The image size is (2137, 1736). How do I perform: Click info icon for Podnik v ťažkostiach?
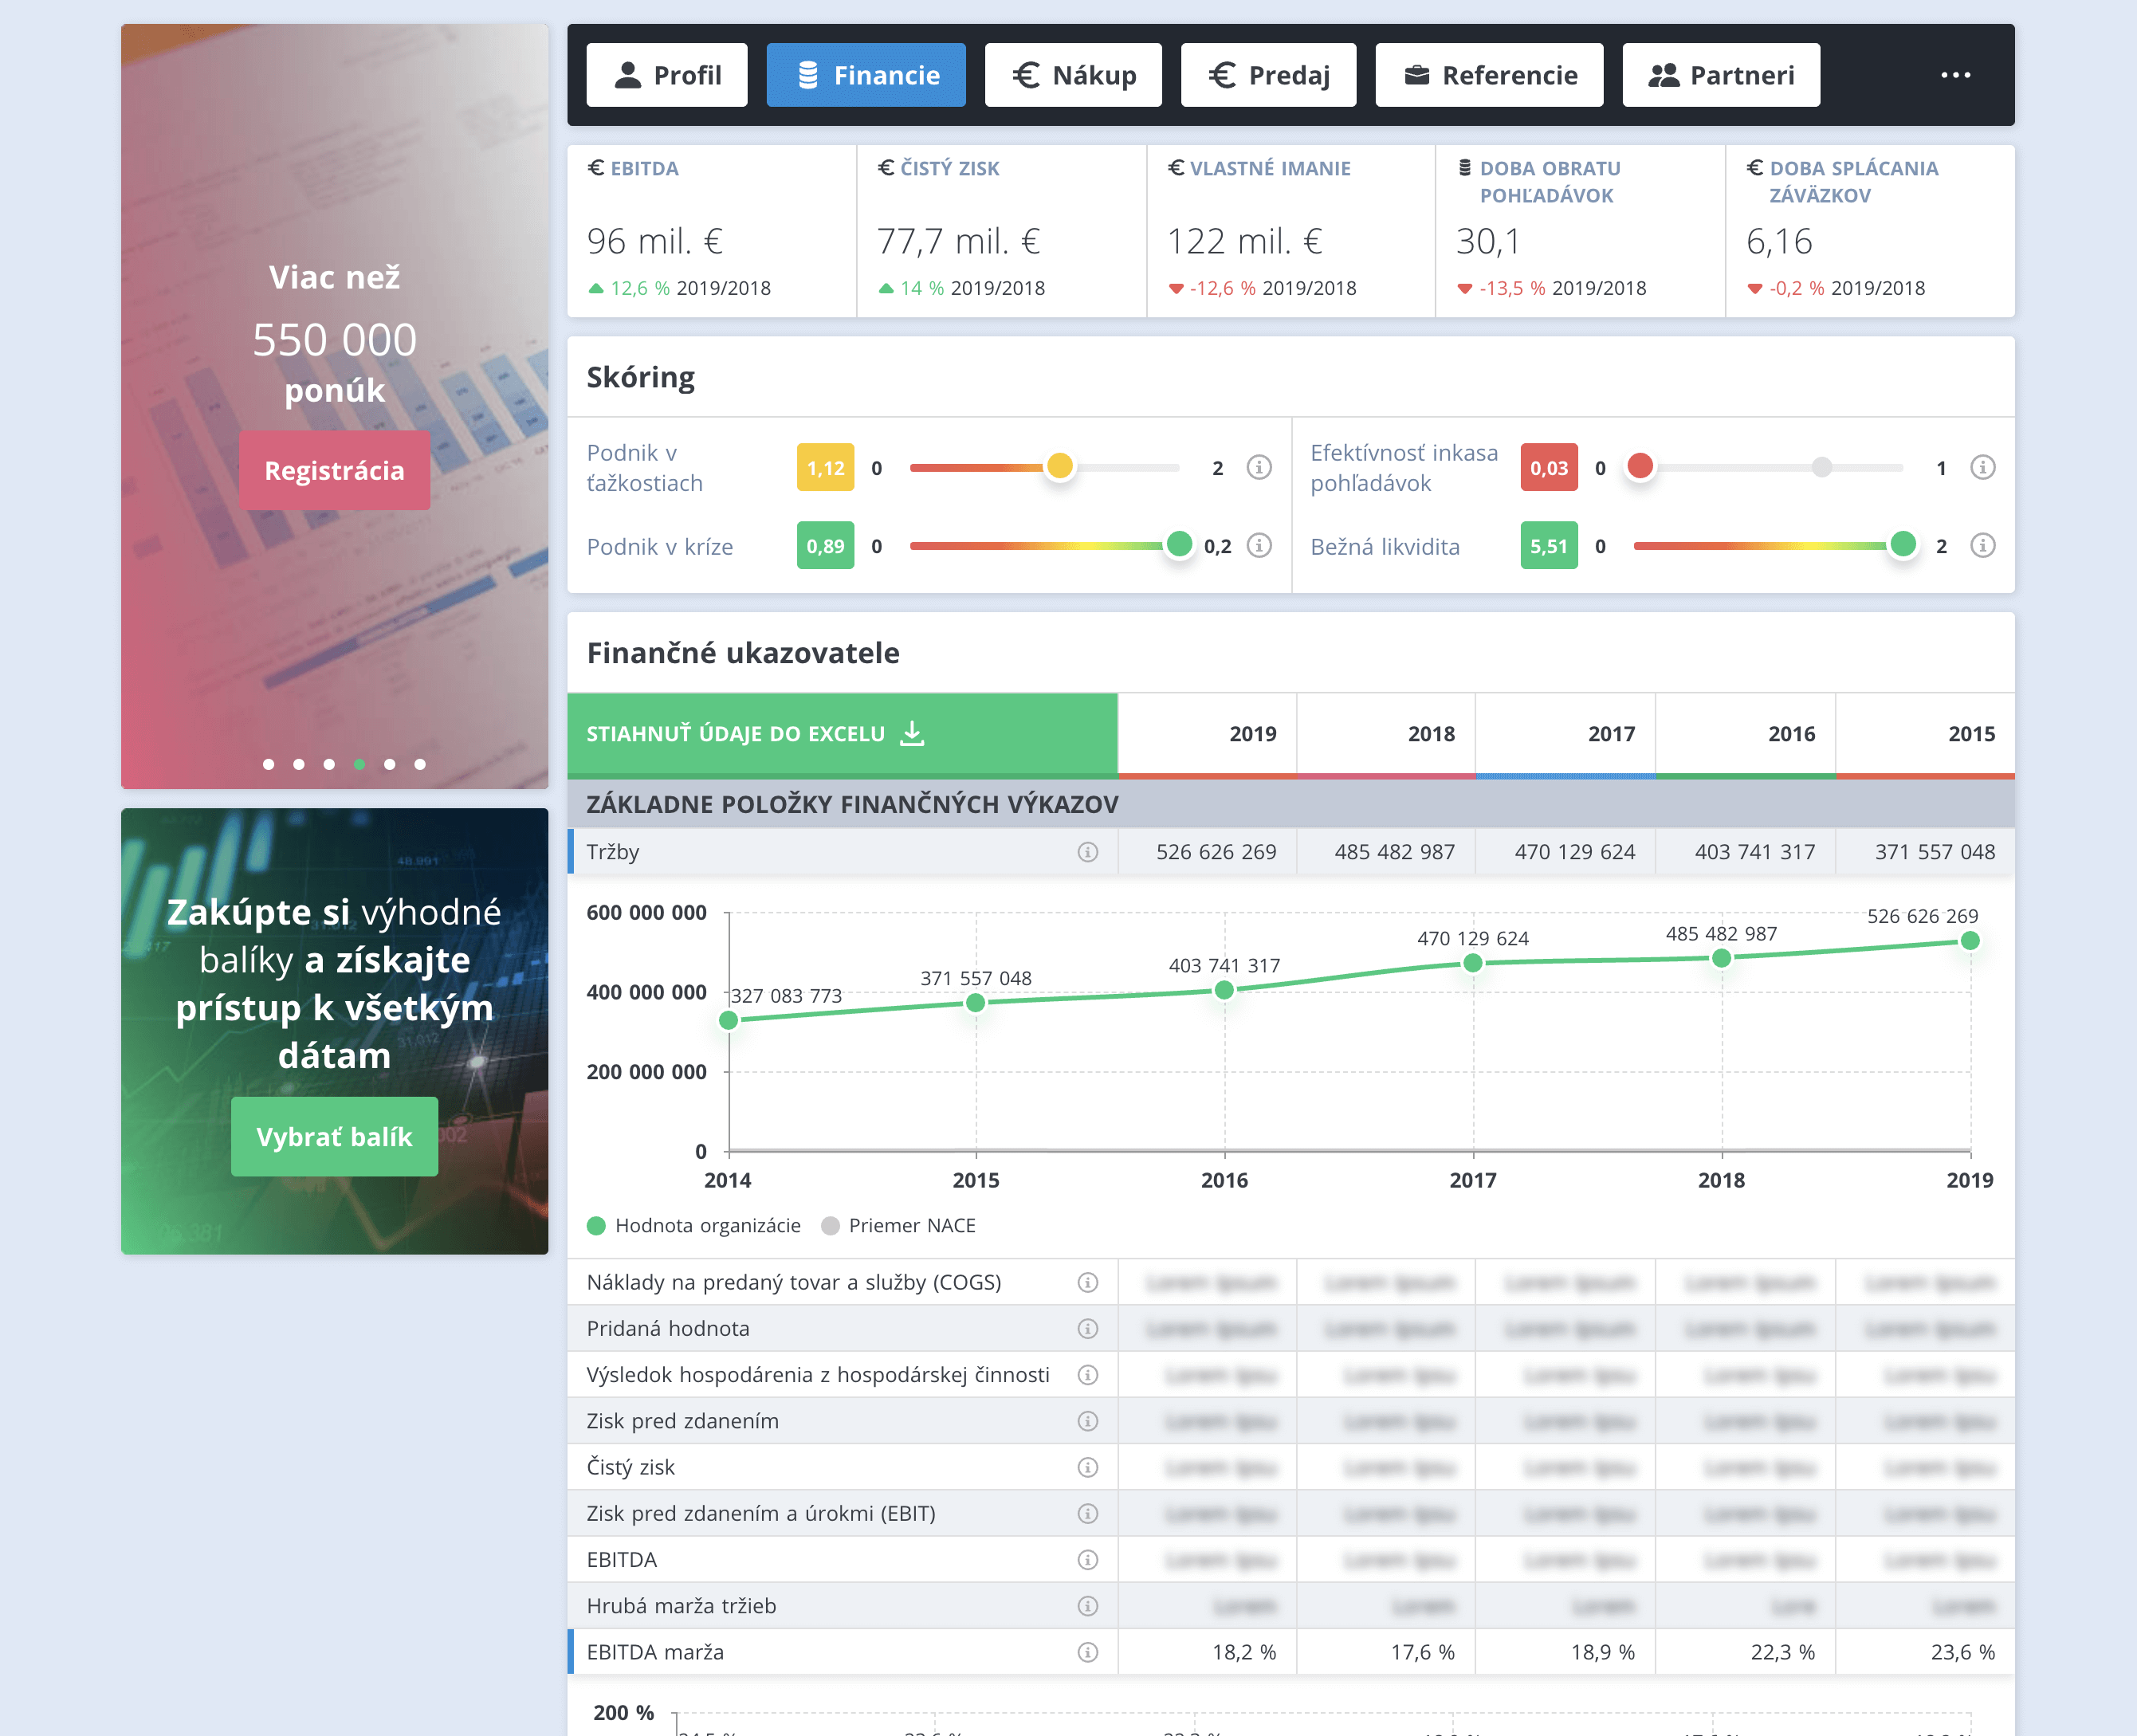click(x=1259, y=467)
